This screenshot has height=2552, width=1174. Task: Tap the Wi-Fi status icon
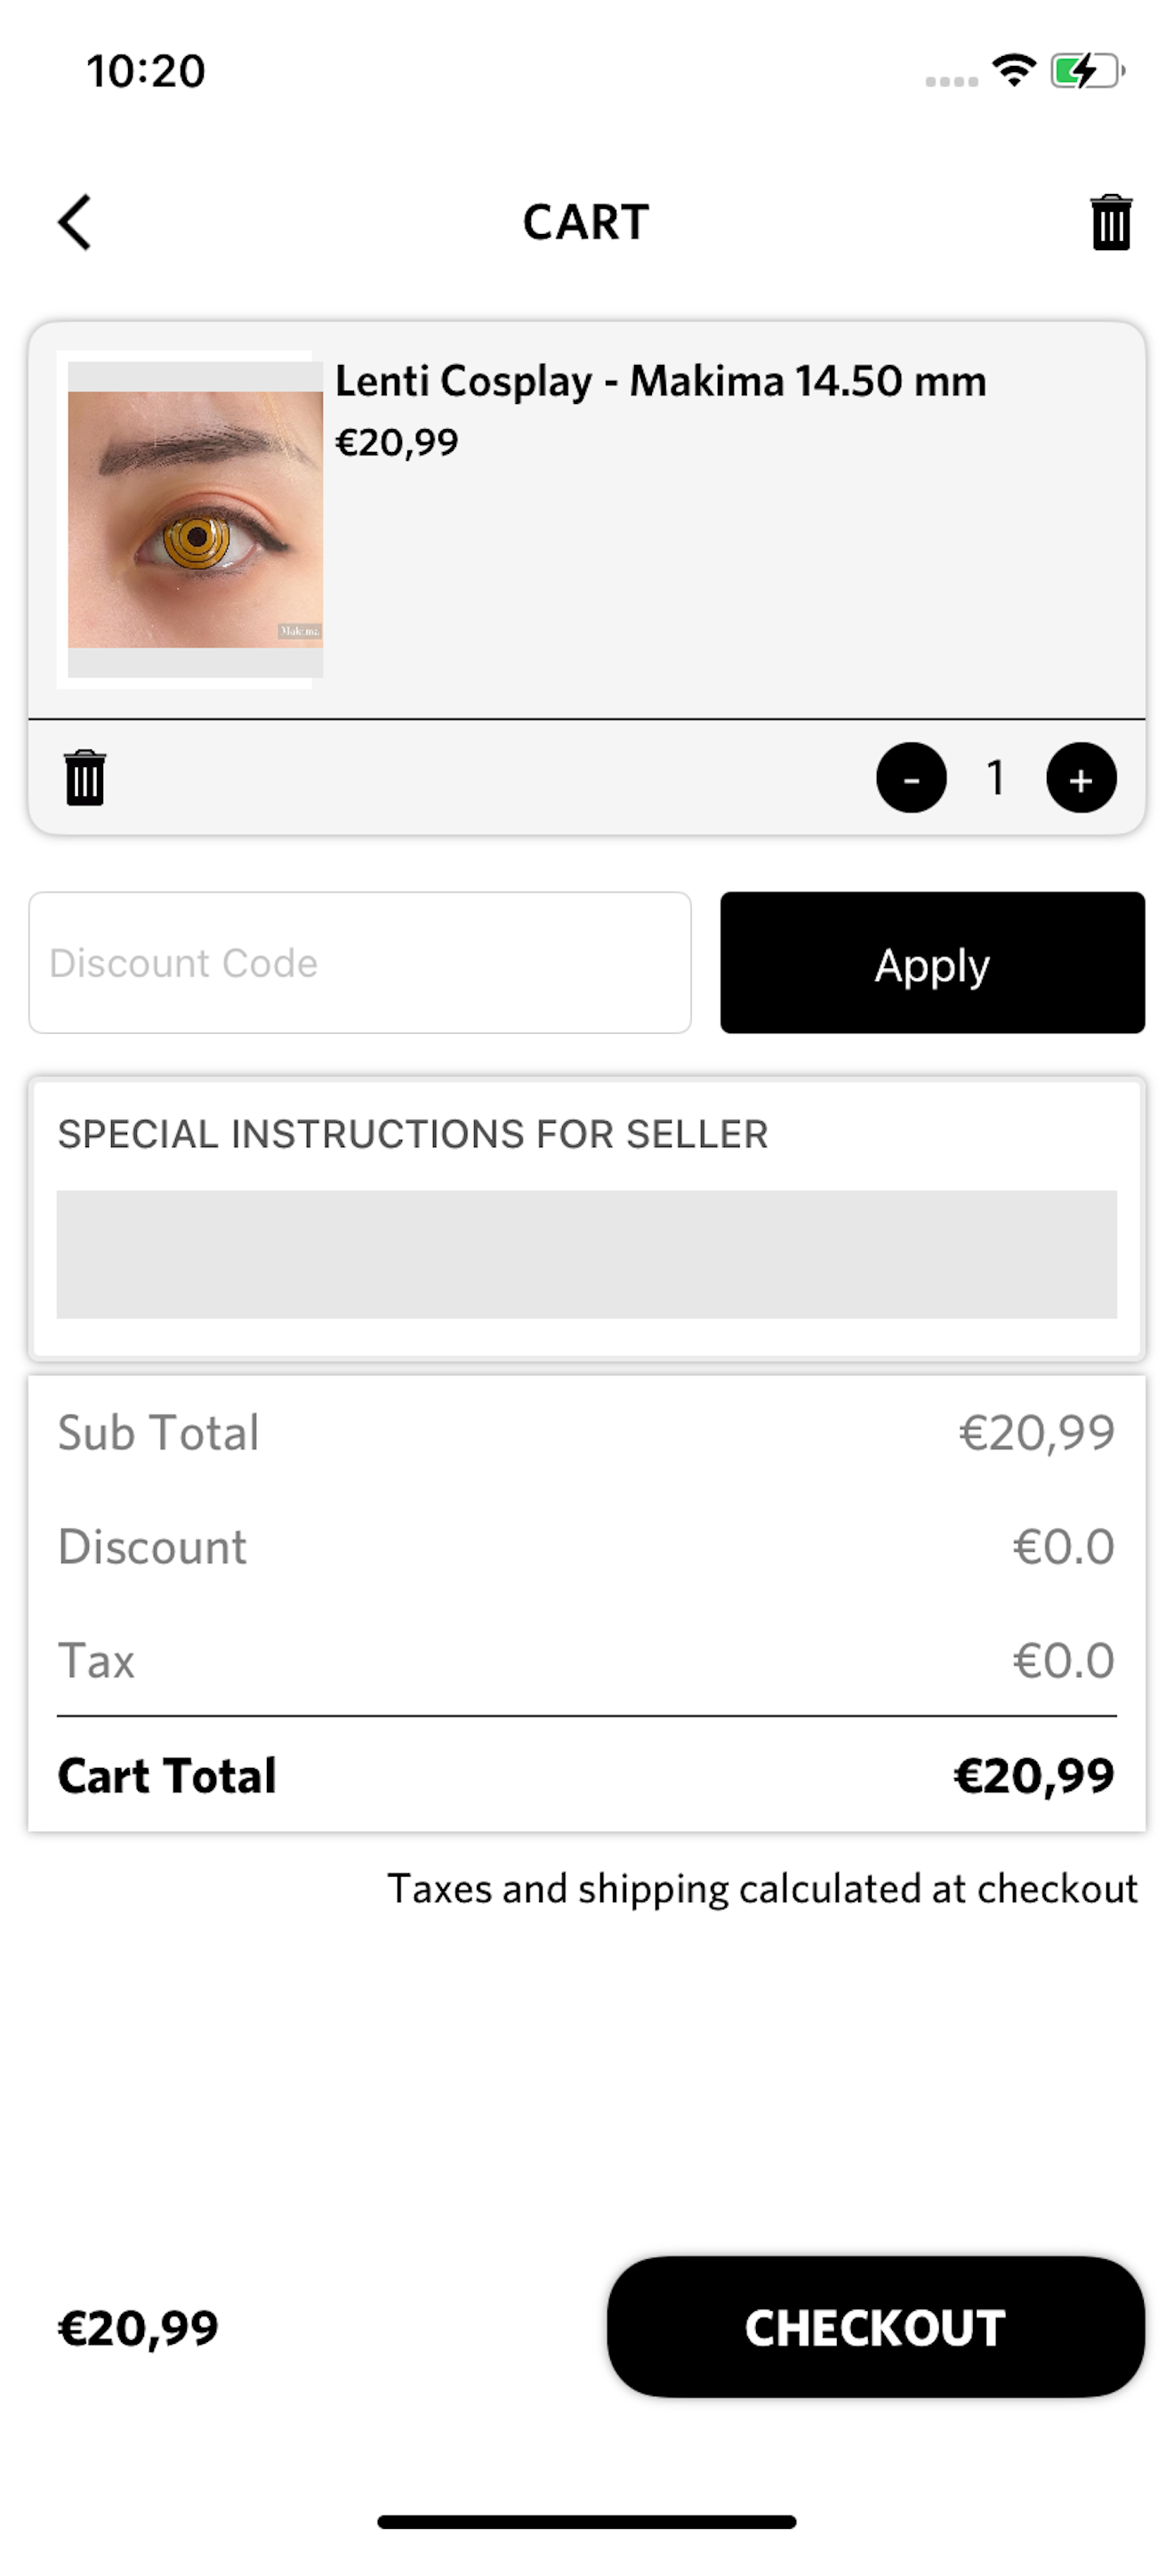tap(1014, 70)
